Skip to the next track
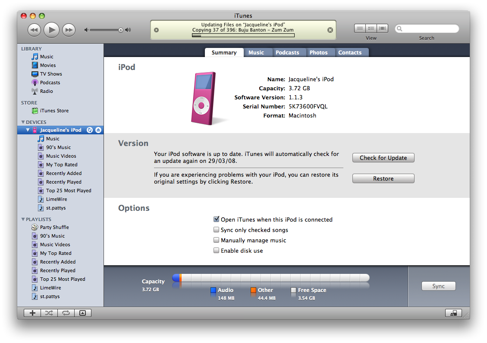487x343 pixels. point(69,30)
